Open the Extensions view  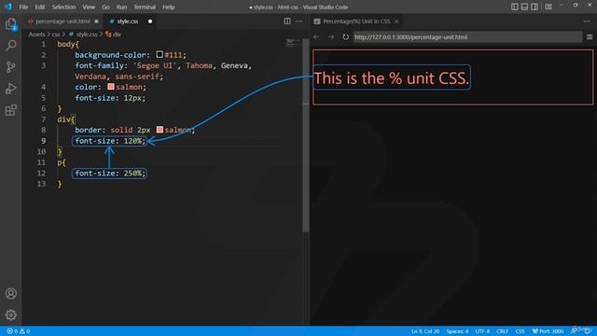(11, 110)
